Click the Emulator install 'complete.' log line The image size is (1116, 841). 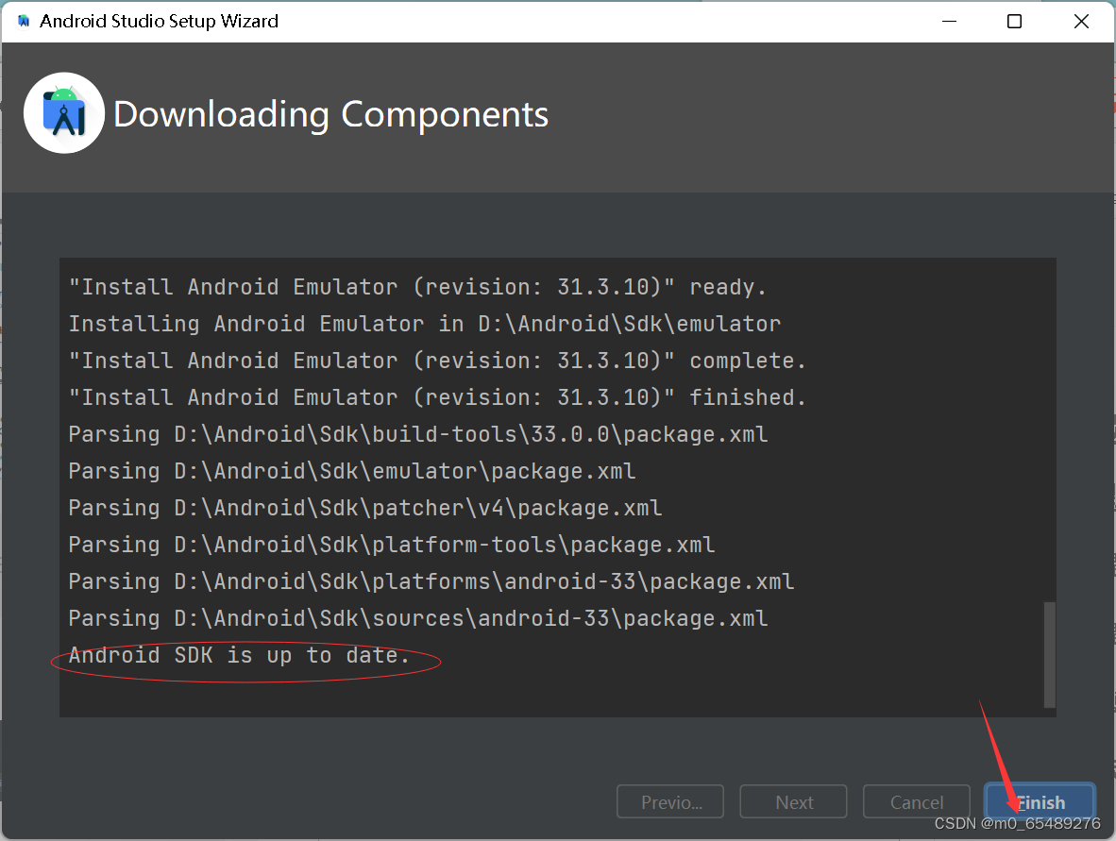[437, 361]
